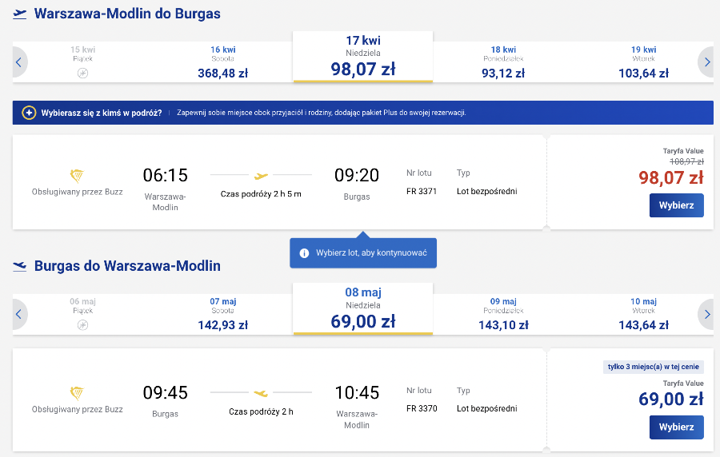Click the no-flight icon under 06 maj
720x457 pixels.
tap(82, 325)
